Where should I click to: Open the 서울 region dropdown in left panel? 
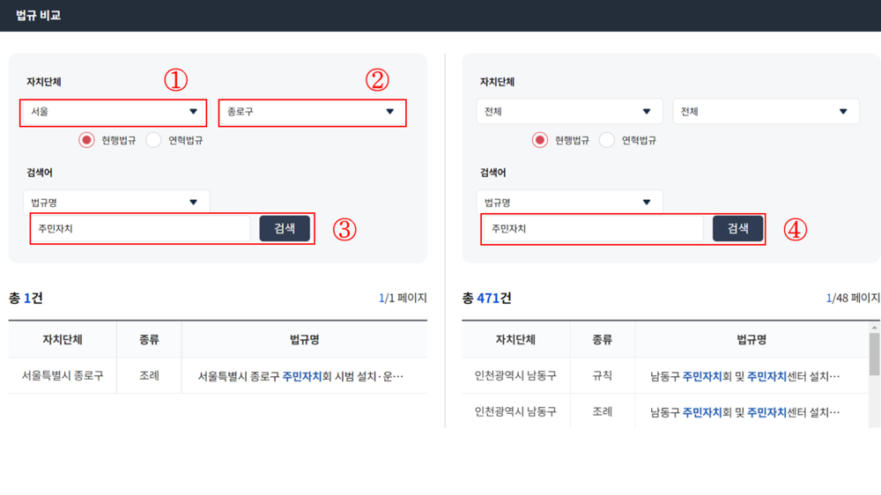114,112
